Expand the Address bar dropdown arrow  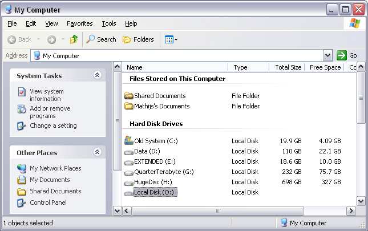327,55
